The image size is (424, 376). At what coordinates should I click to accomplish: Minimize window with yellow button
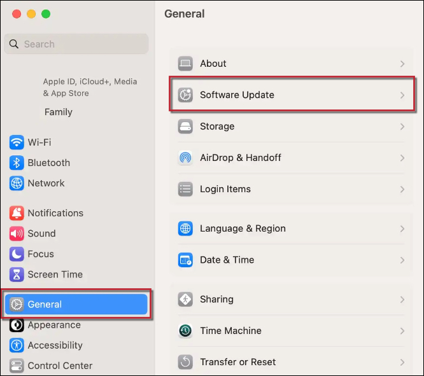click(31, 14)
